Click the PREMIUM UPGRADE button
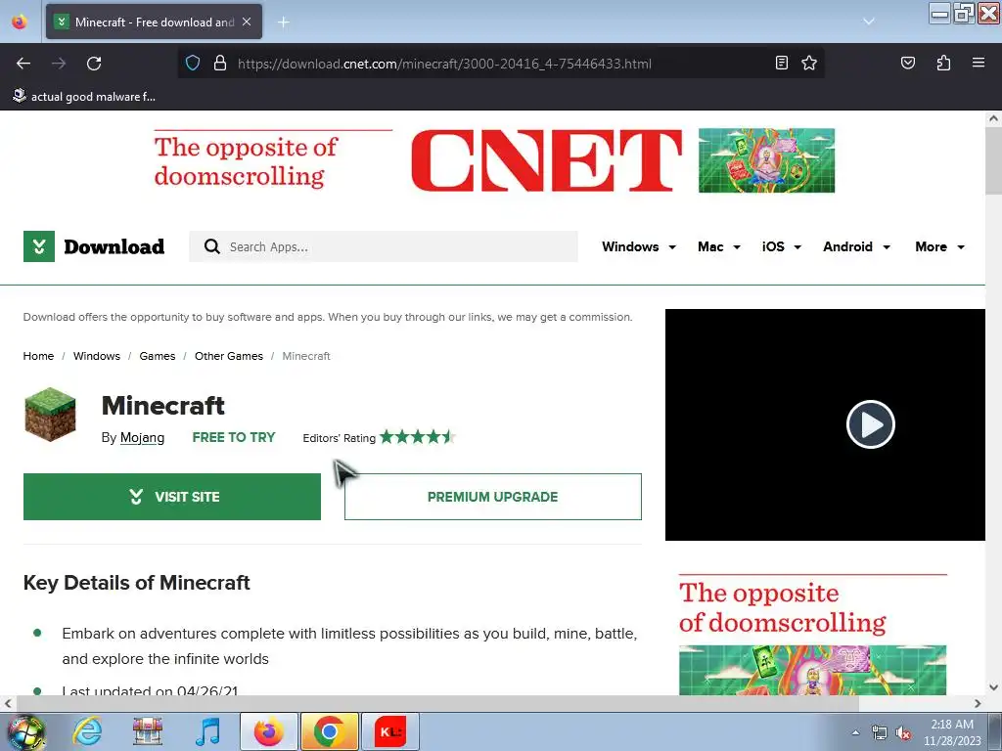This screenshot has height=751, width=1002. 493,497
